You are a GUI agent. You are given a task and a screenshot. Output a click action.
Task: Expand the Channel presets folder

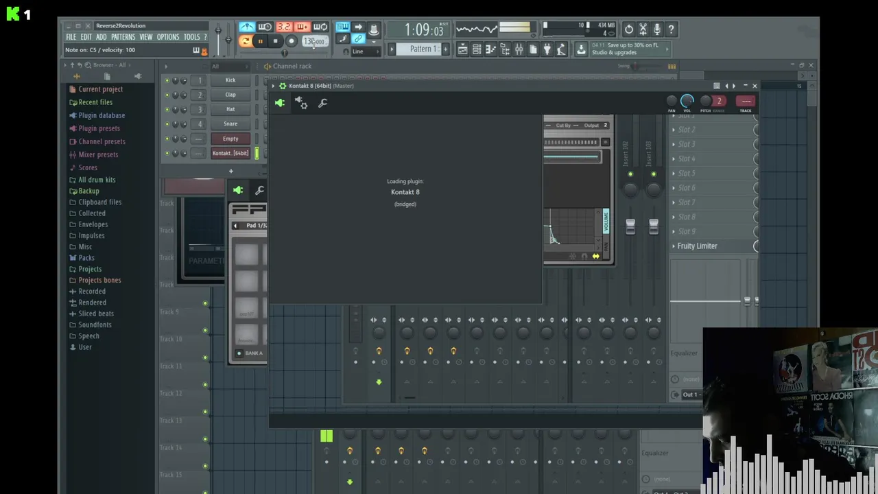point(102,141)
